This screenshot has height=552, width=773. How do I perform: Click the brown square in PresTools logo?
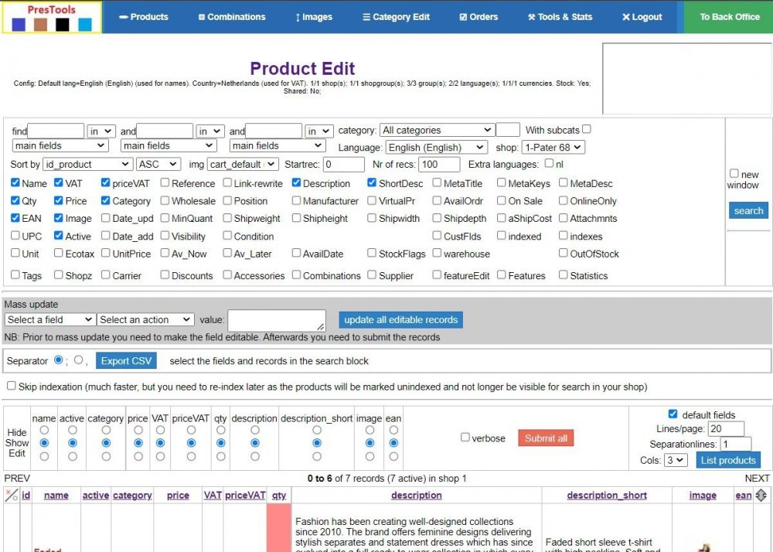coord(40,24)
